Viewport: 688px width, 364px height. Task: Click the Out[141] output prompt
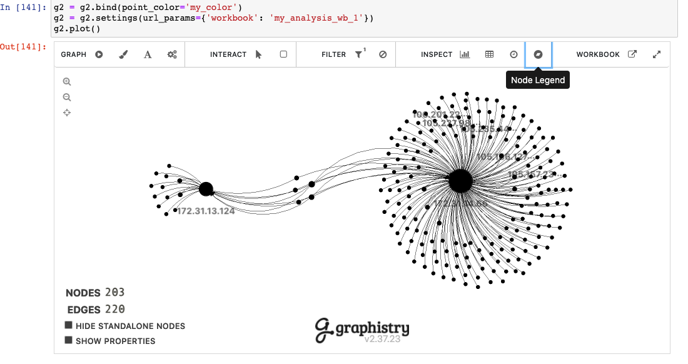tap(23, 47)
